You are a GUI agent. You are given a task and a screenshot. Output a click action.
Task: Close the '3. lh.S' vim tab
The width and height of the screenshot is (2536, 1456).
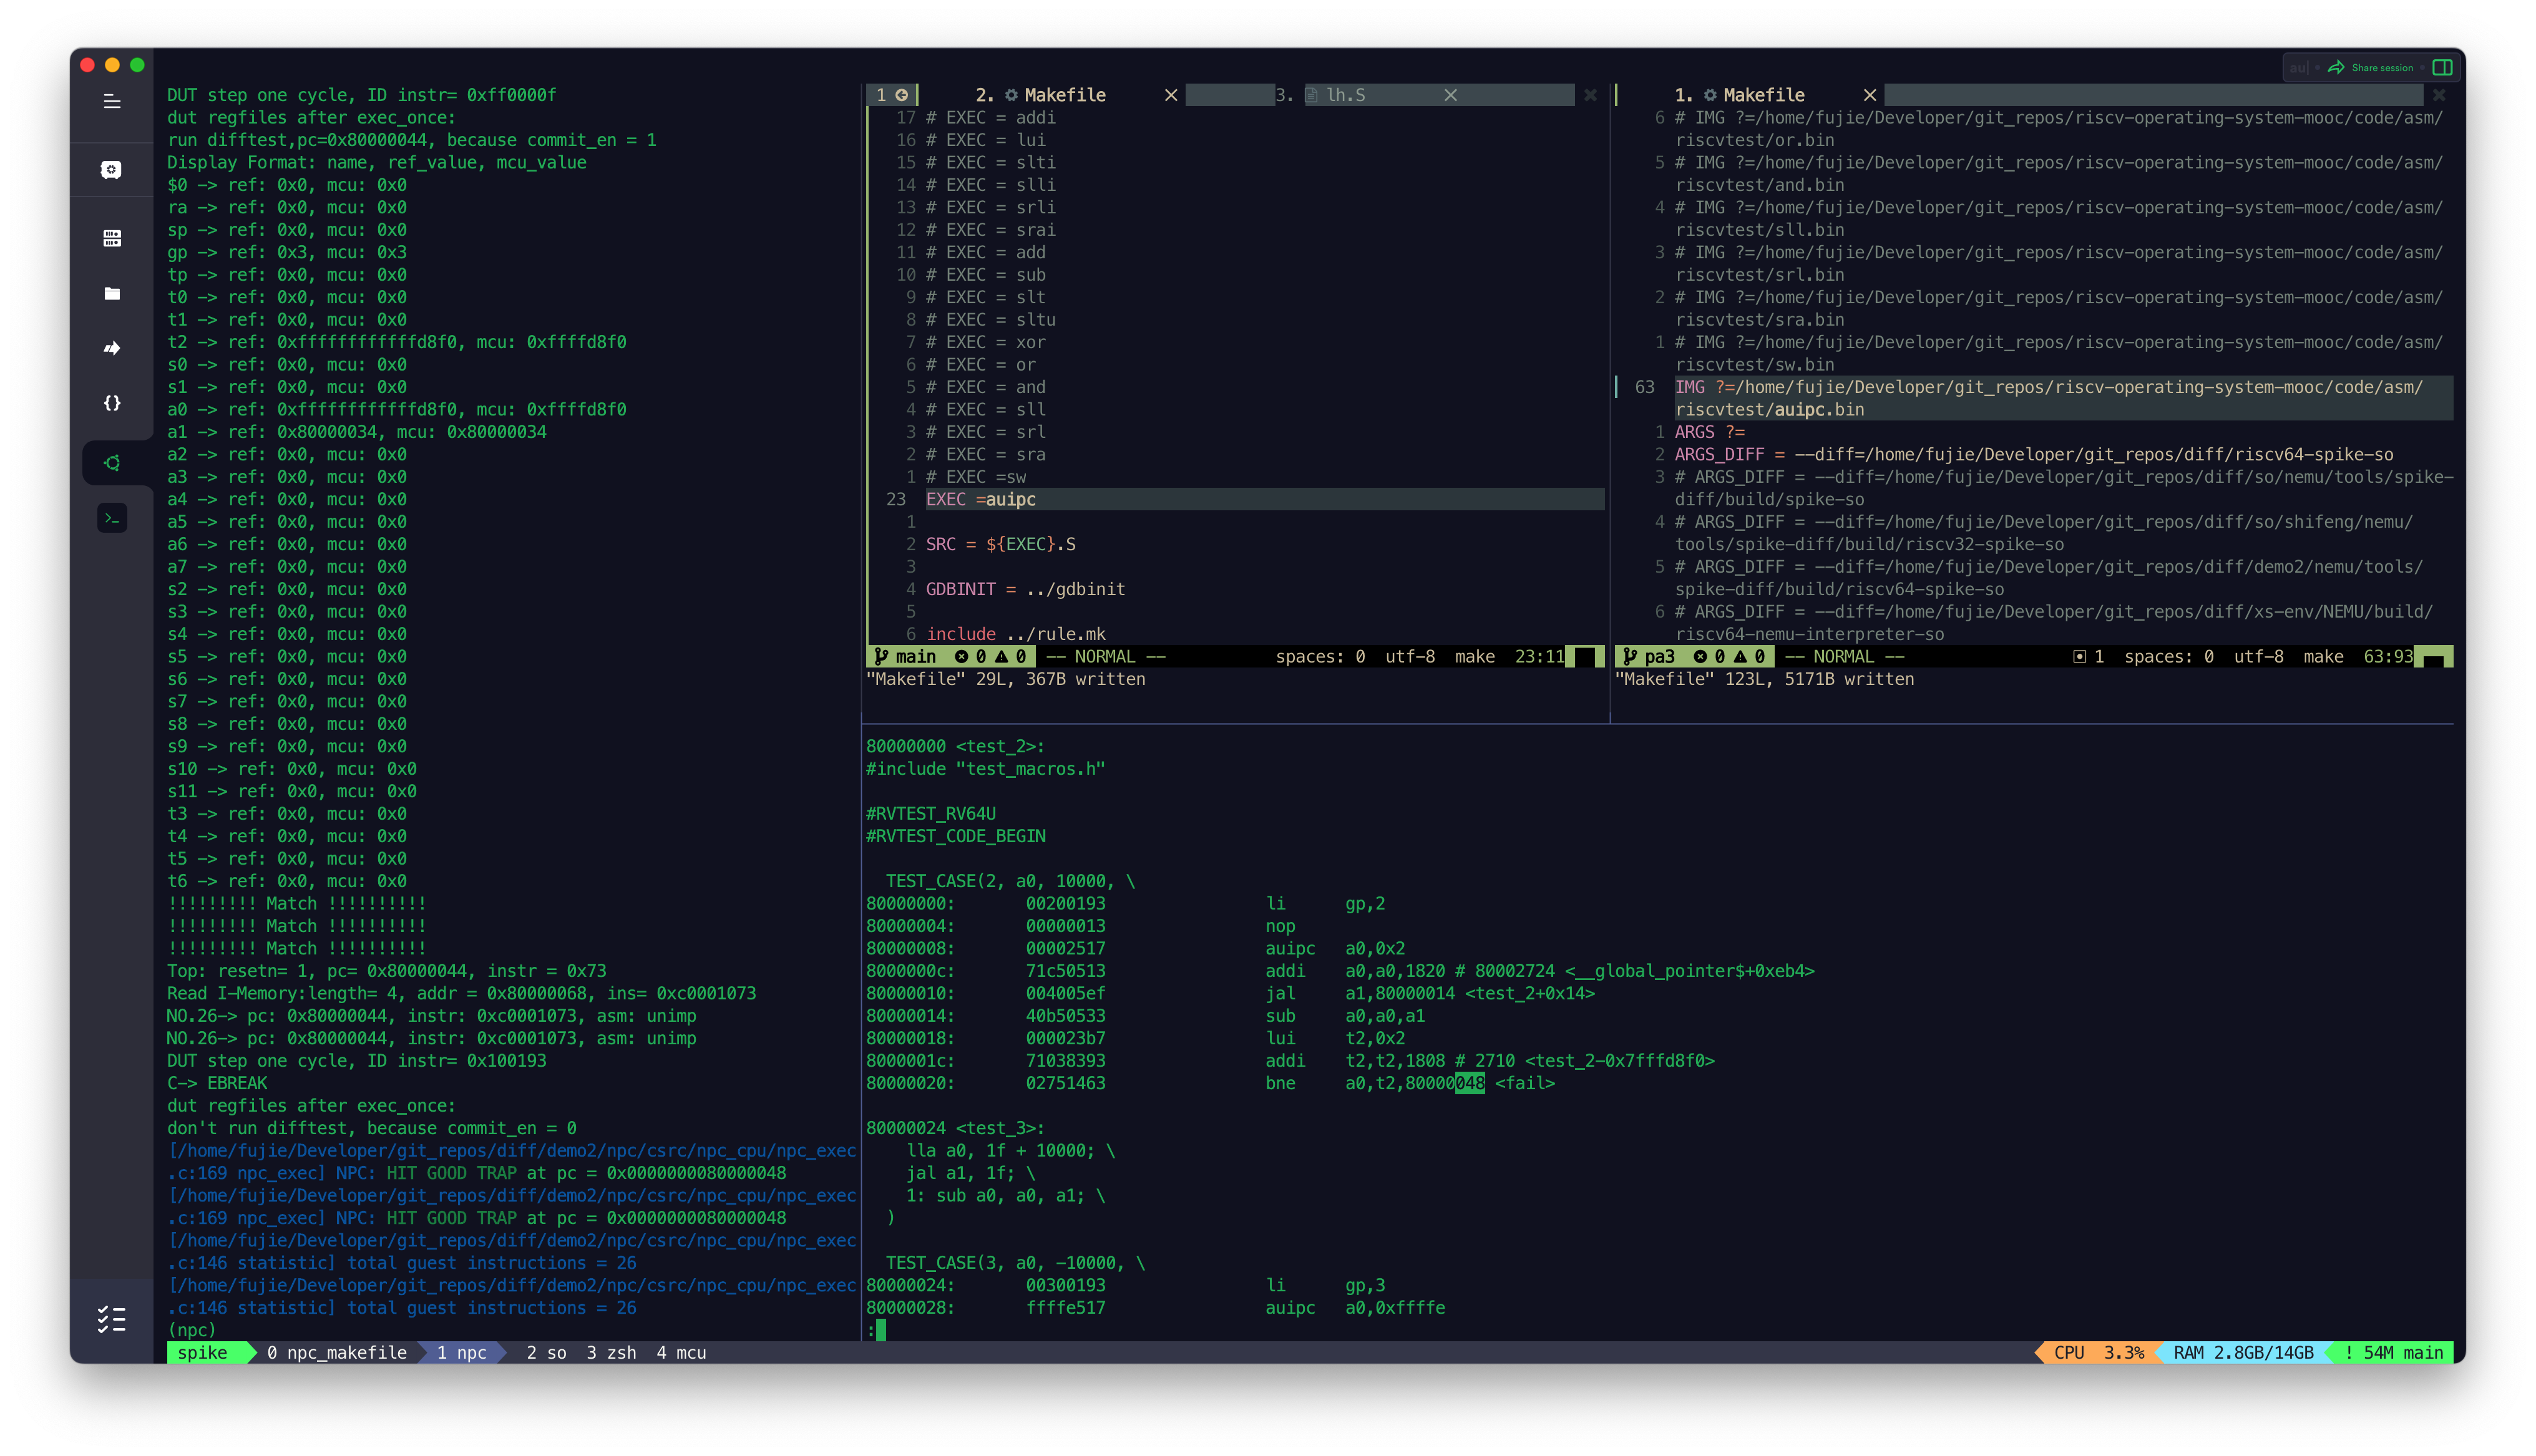[x=1450, y=95]
